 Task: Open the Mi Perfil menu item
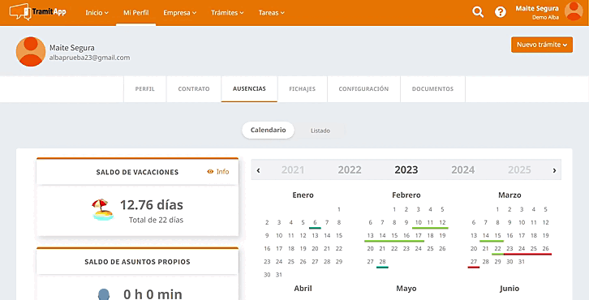pos(136,13)
